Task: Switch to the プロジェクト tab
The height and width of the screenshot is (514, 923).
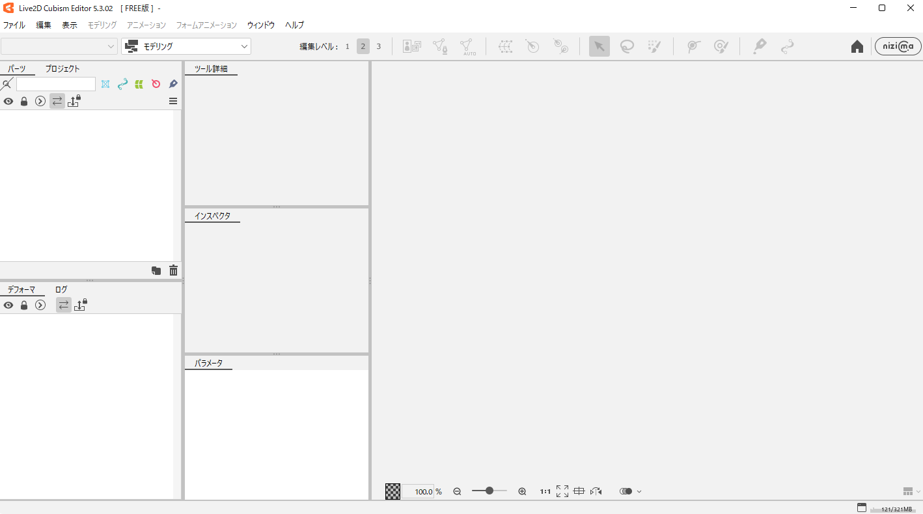Action: click(x=62, y=68)
